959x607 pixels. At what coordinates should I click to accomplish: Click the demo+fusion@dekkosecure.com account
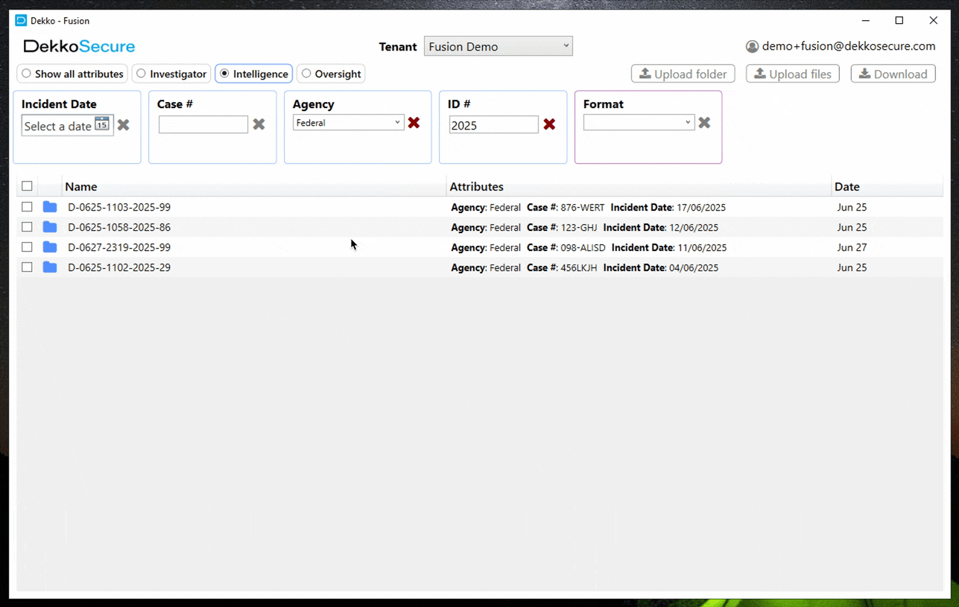[849, 46]
